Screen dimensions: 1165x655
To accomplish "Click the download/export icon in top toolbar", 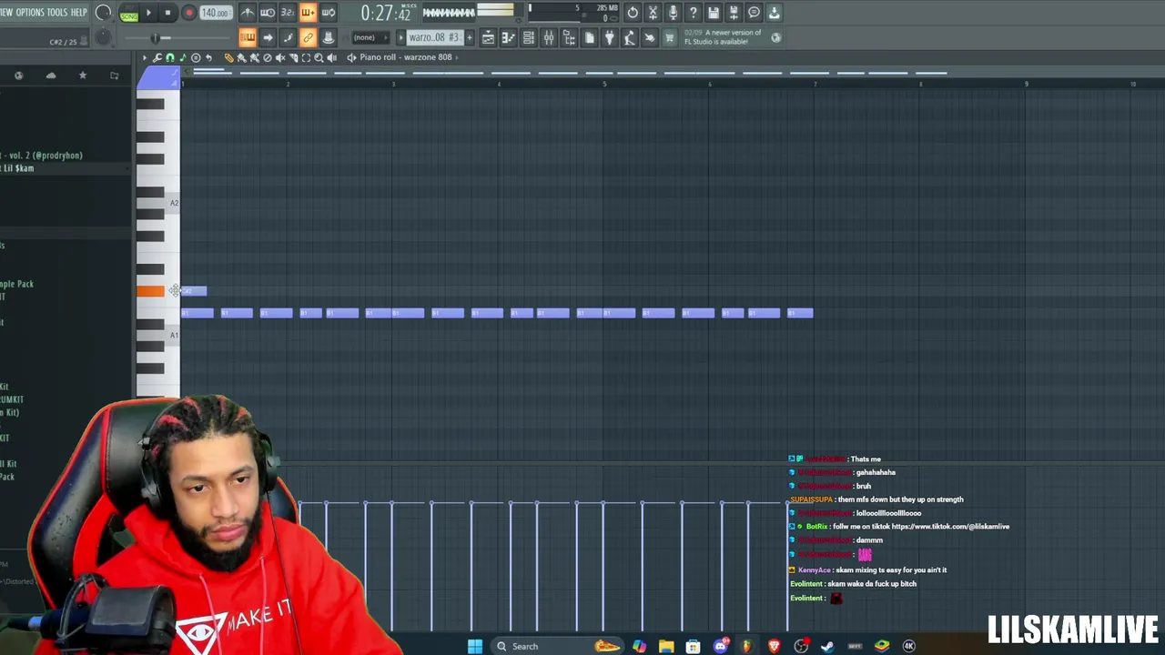I will point(774,13).
